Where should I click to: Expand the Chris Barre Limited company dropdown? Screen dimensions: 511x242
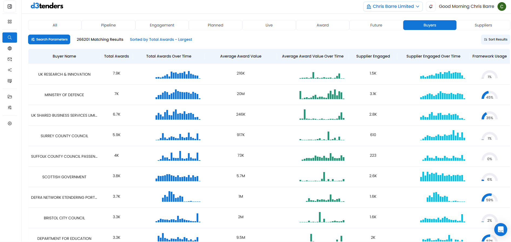click(393, 6)
